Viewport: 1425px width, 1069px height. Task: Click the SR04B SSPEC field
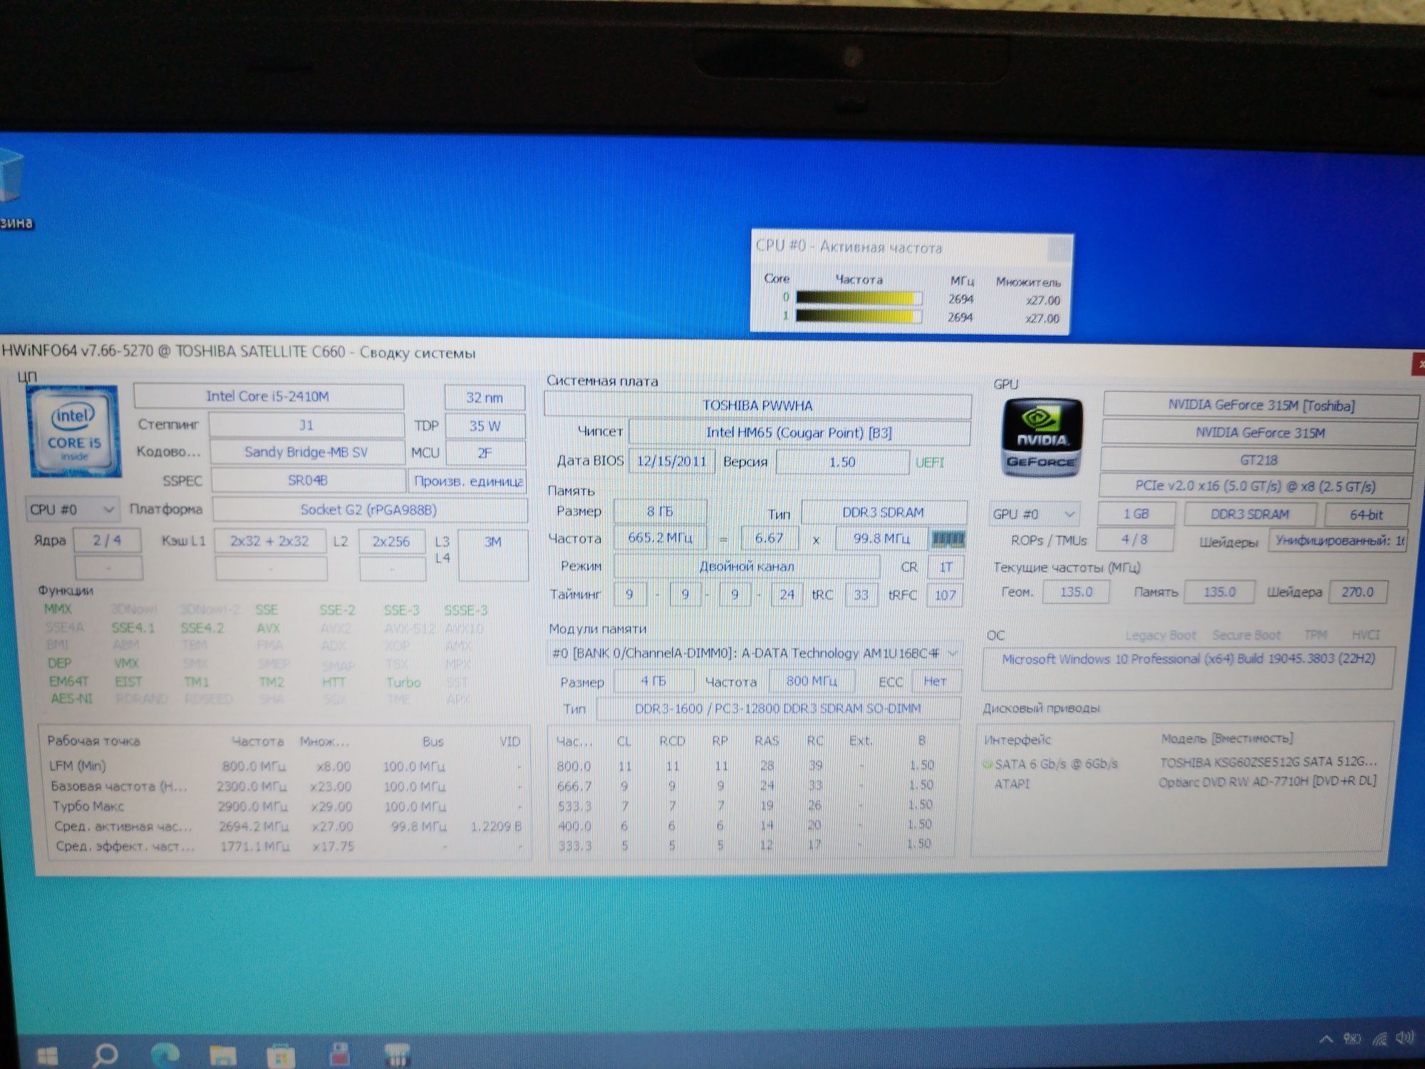click(308, 480)
